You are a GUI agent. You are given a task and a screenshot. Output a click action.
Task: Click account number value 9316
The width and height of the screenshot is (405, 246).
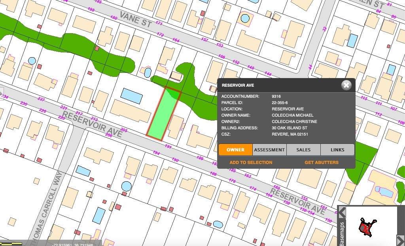pos(276,96)
